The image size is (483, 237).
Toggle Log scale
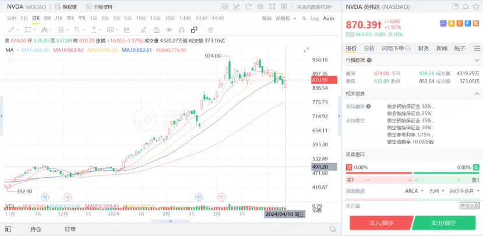tap(315, 19)
